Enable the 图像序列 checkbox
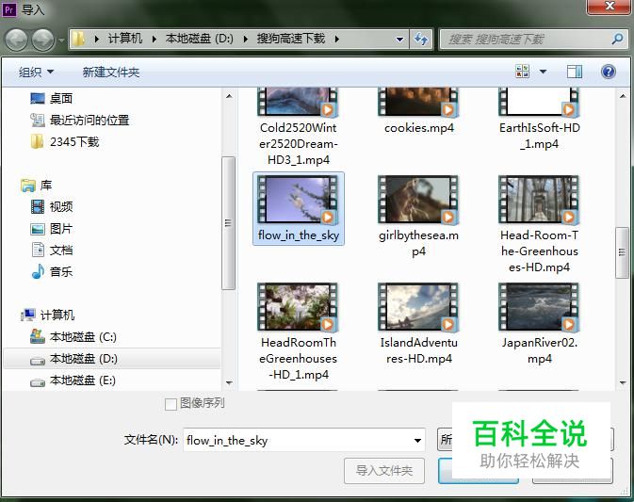This screenshot has height=502, width=634. 171,404
